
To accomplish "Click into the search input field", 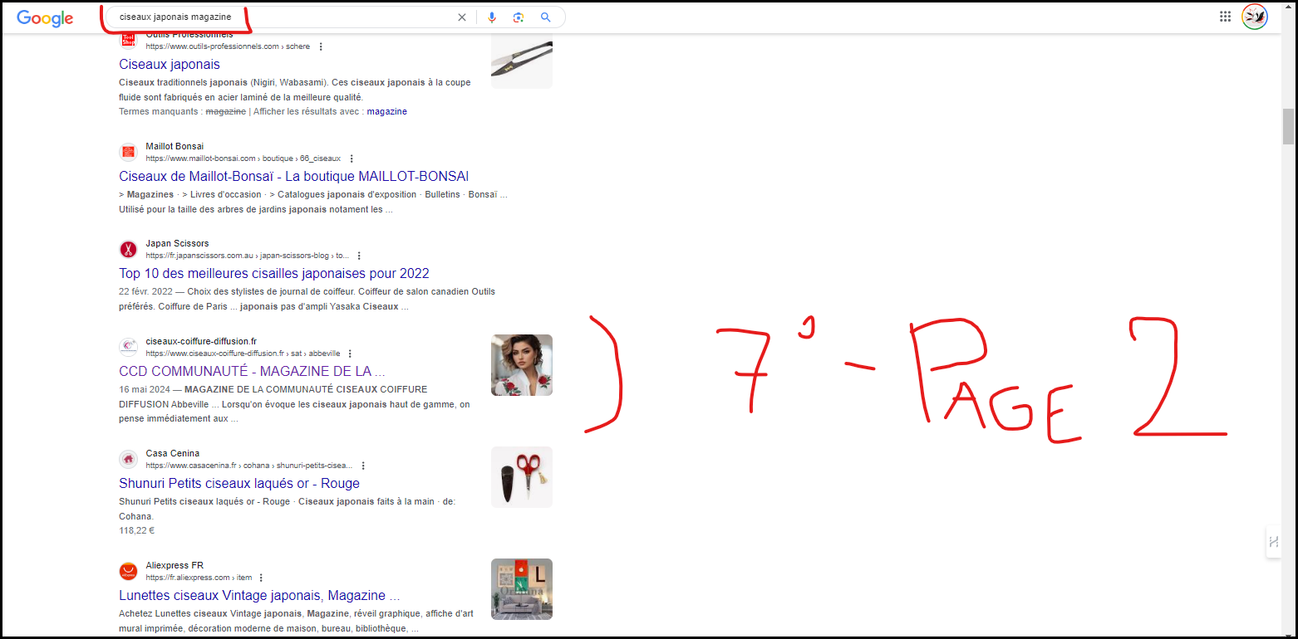I will click(x=283, y=17).
